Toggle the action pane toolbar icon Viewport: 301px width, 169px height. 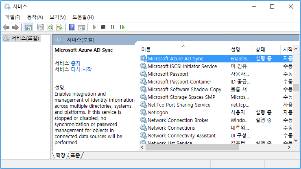pos(81,27)
